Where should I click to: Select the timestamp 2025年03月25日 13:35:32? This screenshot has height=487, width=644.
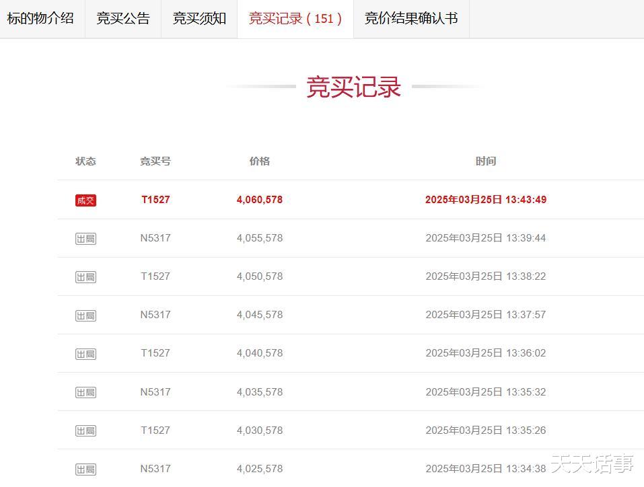(485, 392)
